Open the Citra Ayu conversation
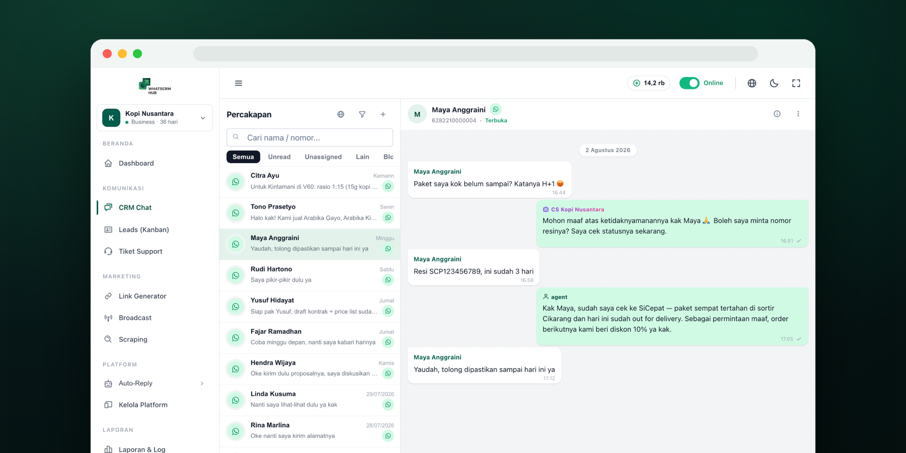 coord(310,182)
